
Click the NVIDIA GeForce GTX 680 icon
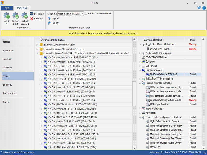click(x=148, y=74)
